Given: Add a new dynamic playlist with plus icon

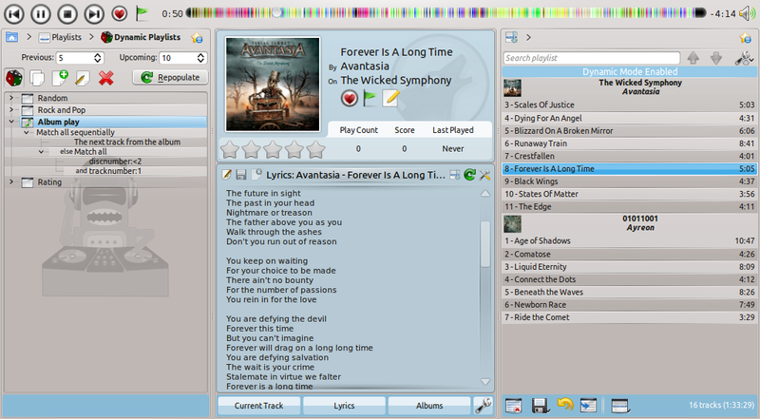Looking at the screenshot, I should tap(60, 78).
